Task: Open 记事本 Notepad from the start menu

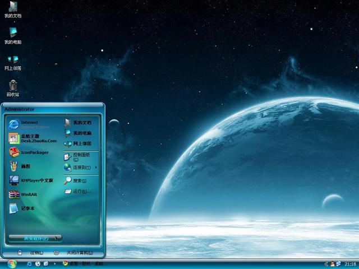Action: (22, 208)
